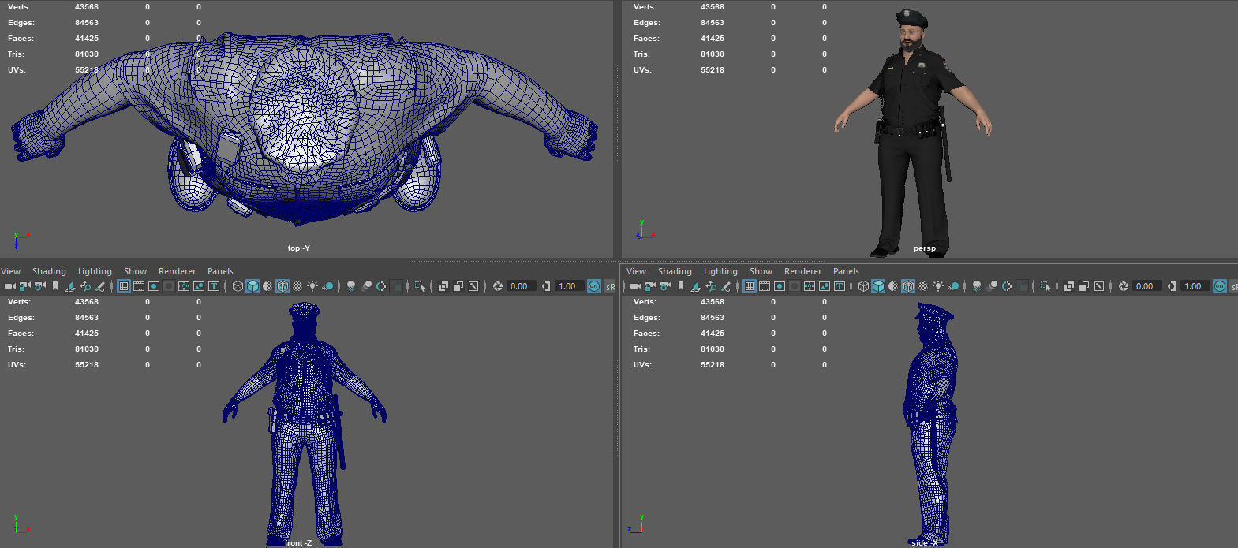
Task: Open Lighting menu in side view panel
Action: pyautogui.click(x=720, y=271)
